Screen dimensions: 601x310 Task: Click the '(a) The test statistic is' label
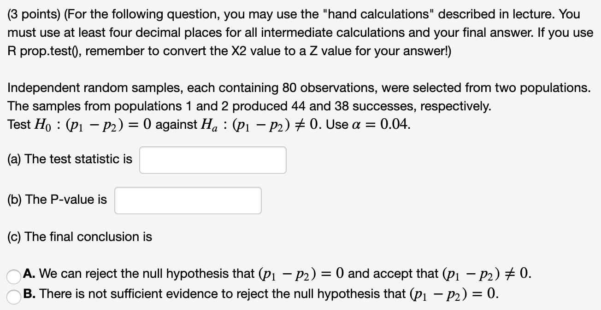70,159
